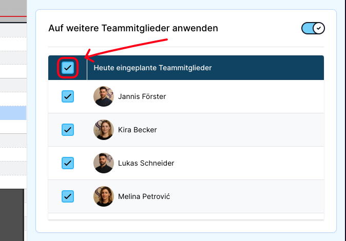Screen dimensions: 346x241
Task: Untick the checkbox for Lukas Schneider
Action: pos(68,163)
